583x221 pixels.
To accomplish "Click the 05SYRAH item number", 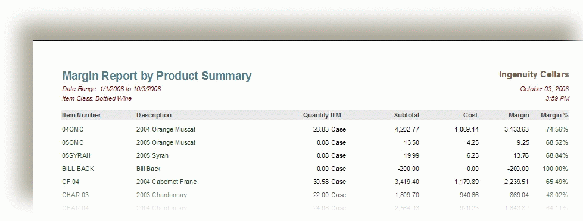I will click(76, 155).
